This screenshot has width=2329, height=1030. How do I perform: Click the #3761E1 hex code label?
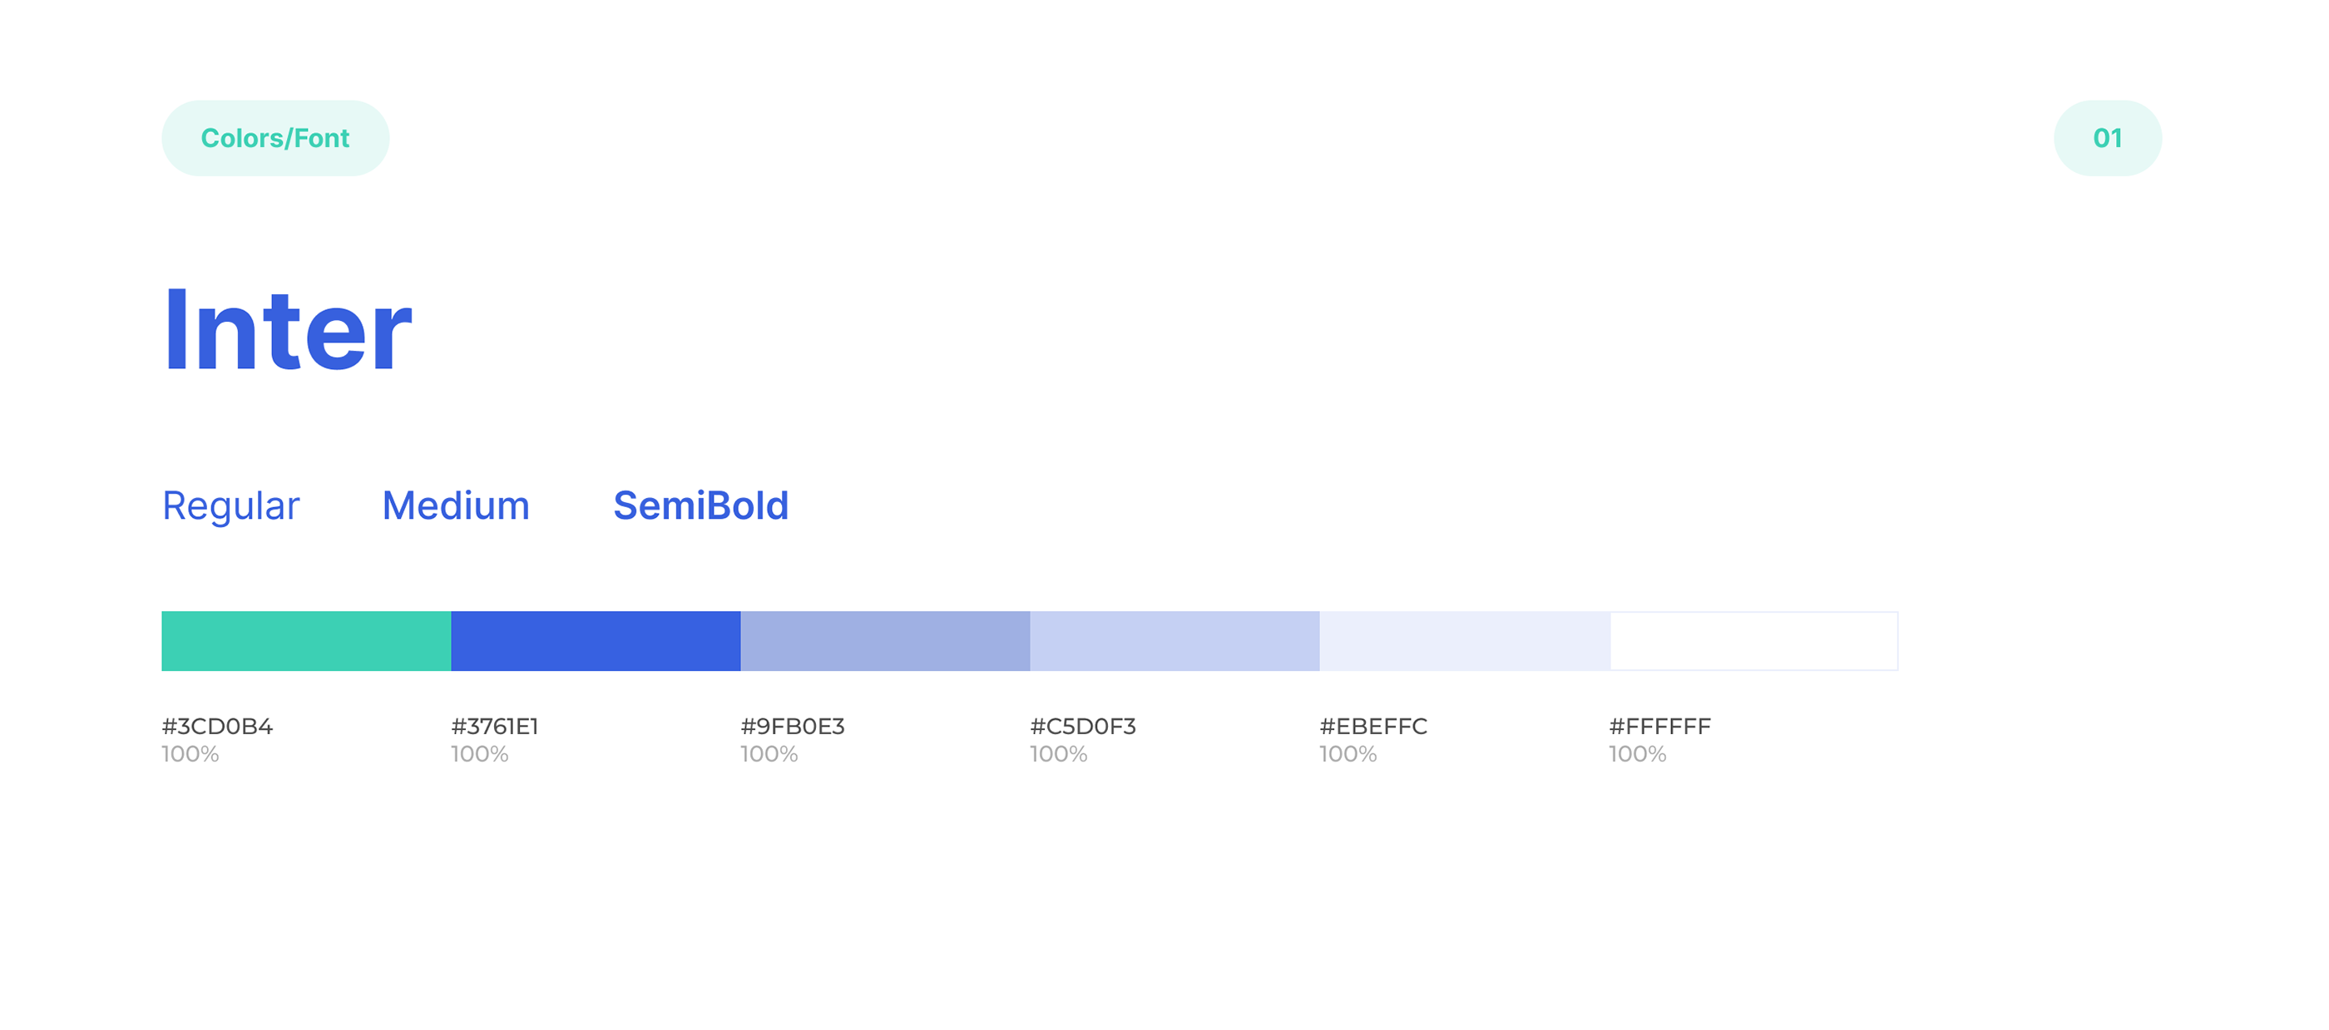coord(495,727)
